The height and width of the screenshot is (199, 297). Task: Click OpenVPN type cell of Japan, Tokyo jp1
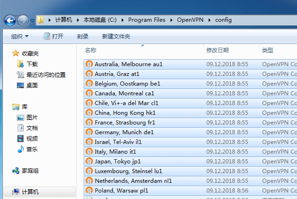point(279,162)
